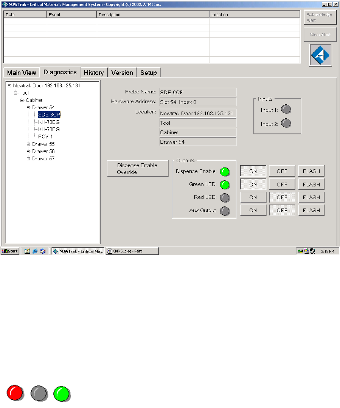Select the first KH-70EG tree item
Viewport: 340px width, 408px height.
click(49, 122)
